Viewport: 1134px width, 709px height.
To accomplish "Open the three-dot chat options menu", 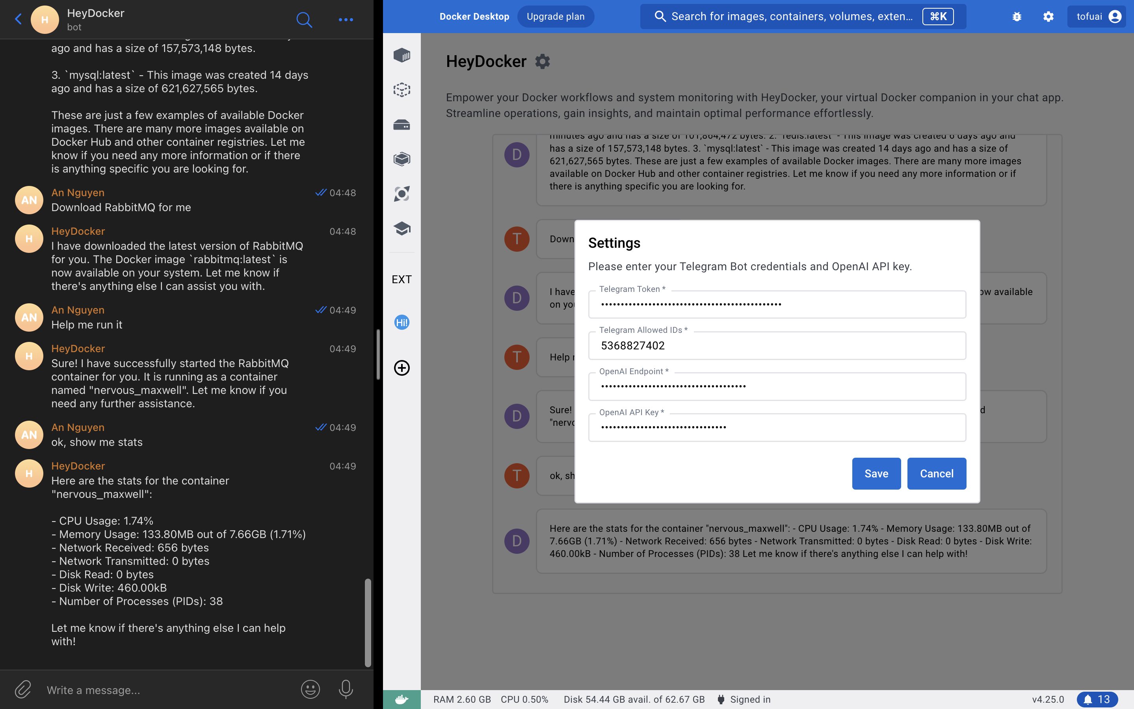I will coord(346,19).
